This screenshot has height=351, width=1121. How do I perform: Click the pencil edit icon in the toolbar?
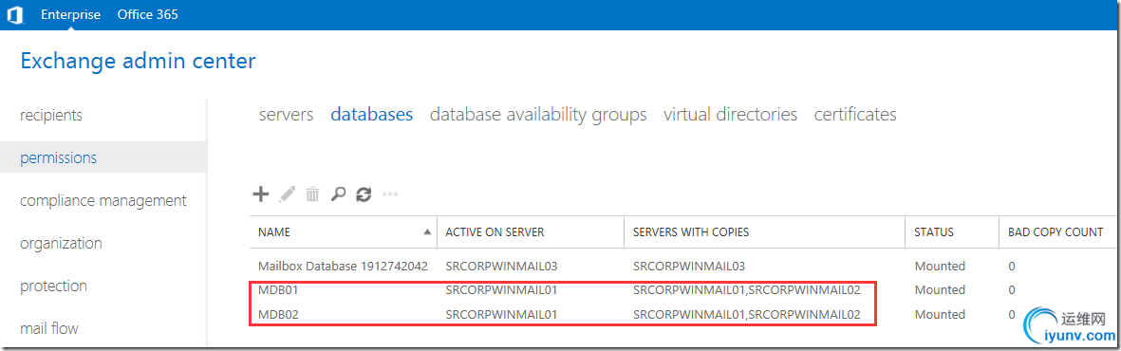coord(288,193)
